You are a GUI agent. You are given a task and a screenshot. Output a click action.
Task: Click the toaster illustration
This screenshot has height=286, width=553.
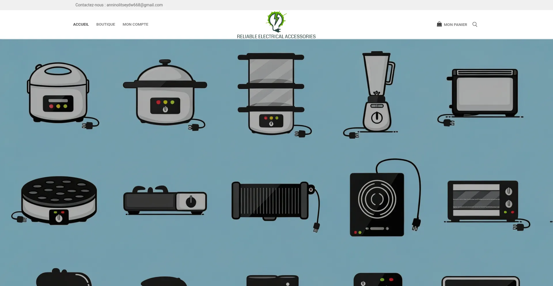(x=480, y=97)
